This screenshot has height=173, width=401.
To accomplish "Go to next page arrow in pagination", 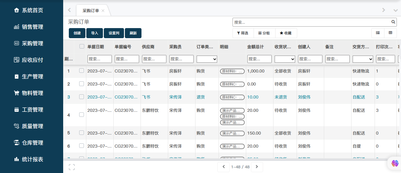I will tap(257, 167).
